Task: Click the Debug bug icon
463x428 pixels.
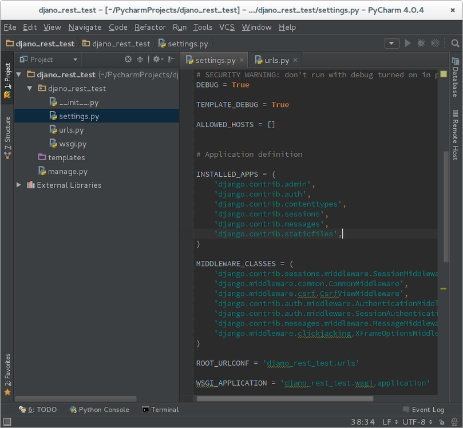Action: tap(421, 43)
